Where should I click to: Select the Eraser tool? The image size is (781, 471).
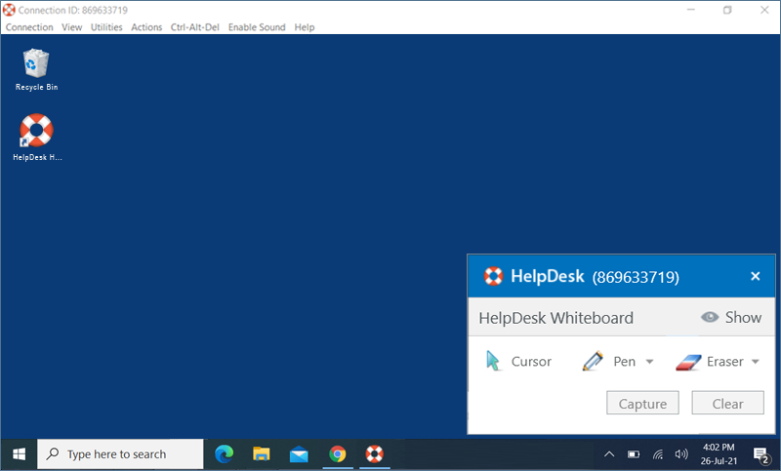[710, 362]
